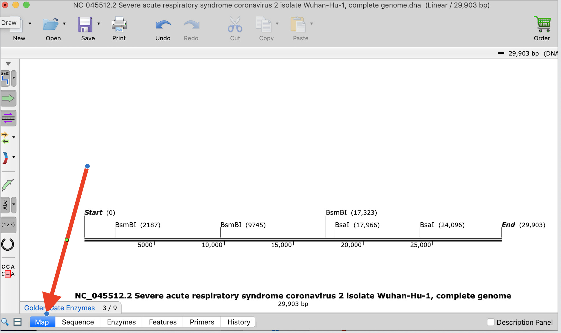This screenshot has height=333, width=561.
Task: Open the zoom search magnifier
Action: (5, 322)
